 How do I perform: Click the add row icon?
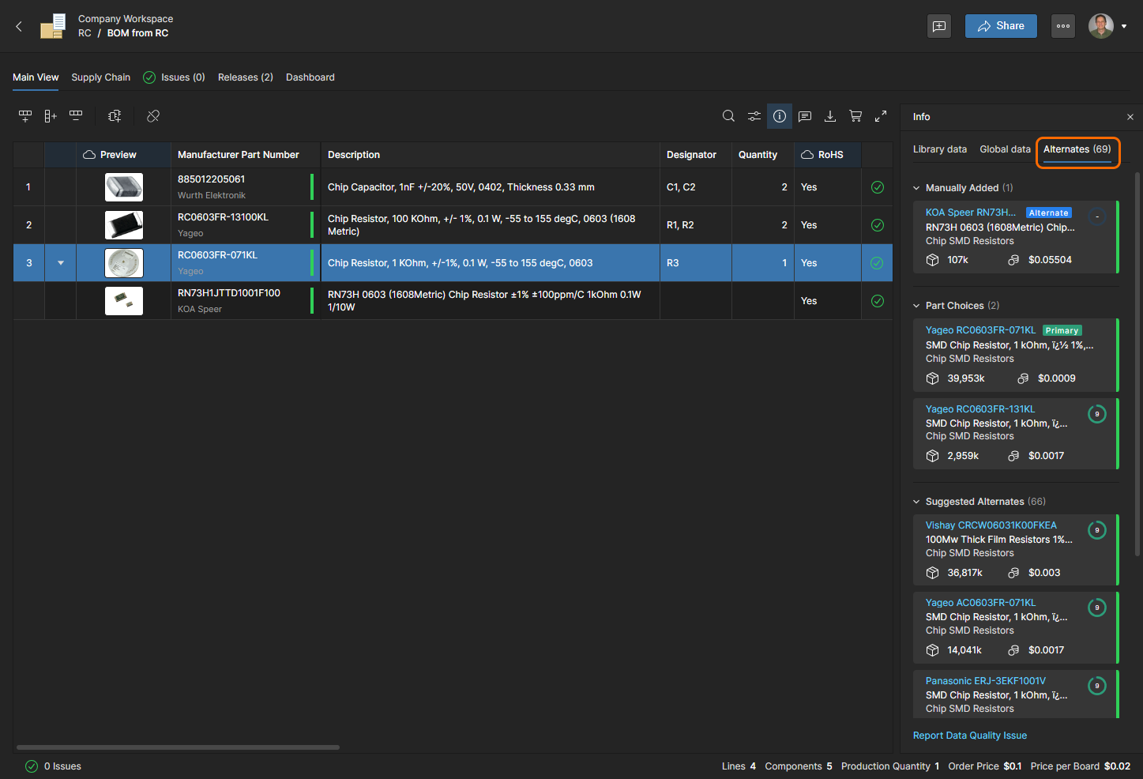coord(25,116)
